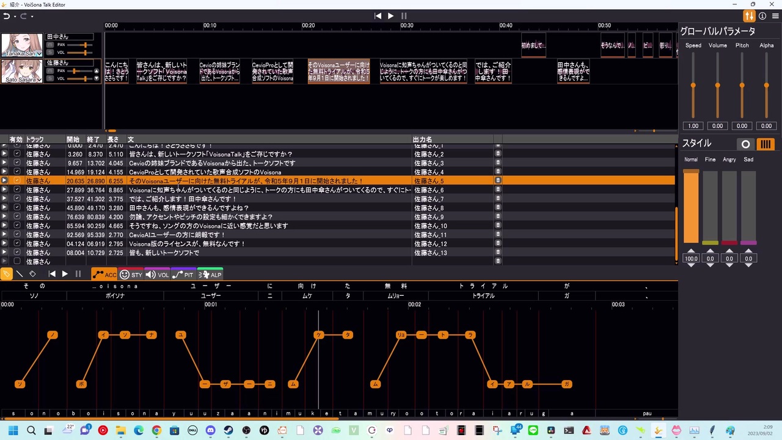The image size is (782, 440).
Task: Switch to the PIT pitch tab
Action: (183, 275)
